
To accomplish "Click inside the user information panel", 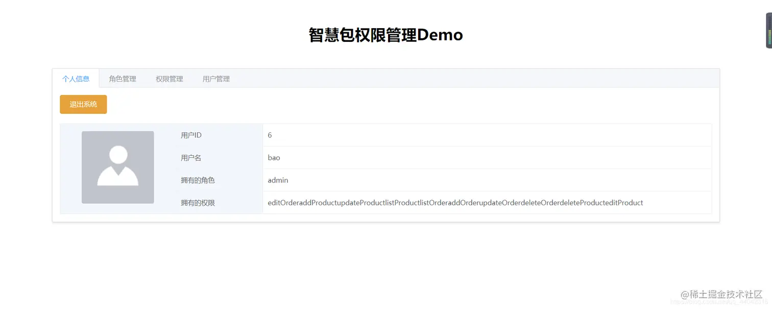I will point(385,169).
